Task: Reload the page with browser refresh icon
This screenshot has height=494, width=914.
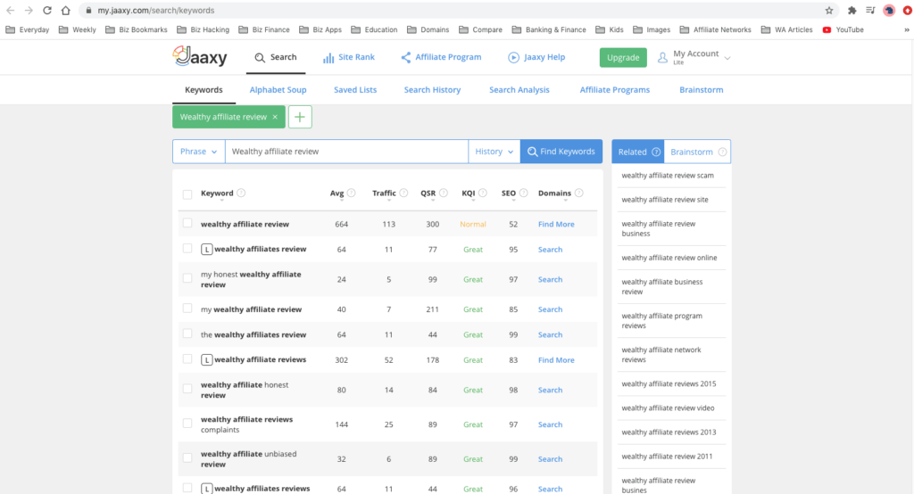Action: tap(48, 11)
